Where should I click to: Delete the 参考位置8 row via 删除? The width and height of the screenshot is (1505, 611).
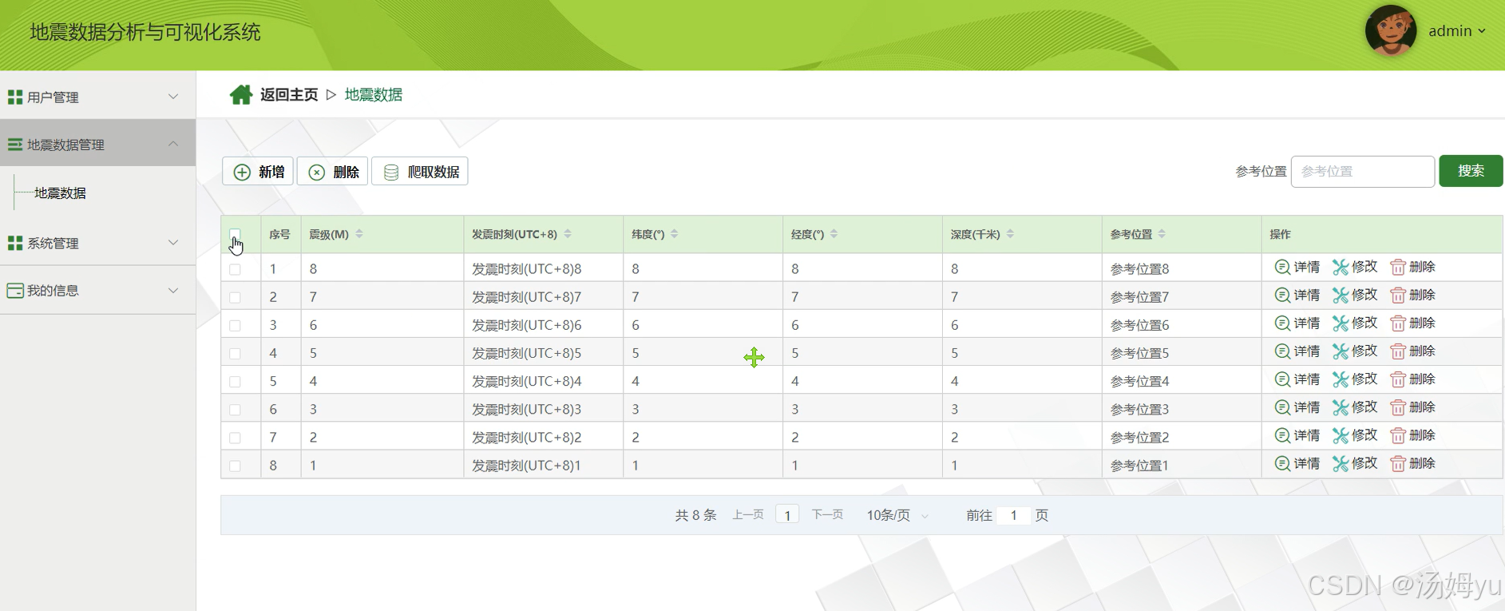(x=1412, y=267)
